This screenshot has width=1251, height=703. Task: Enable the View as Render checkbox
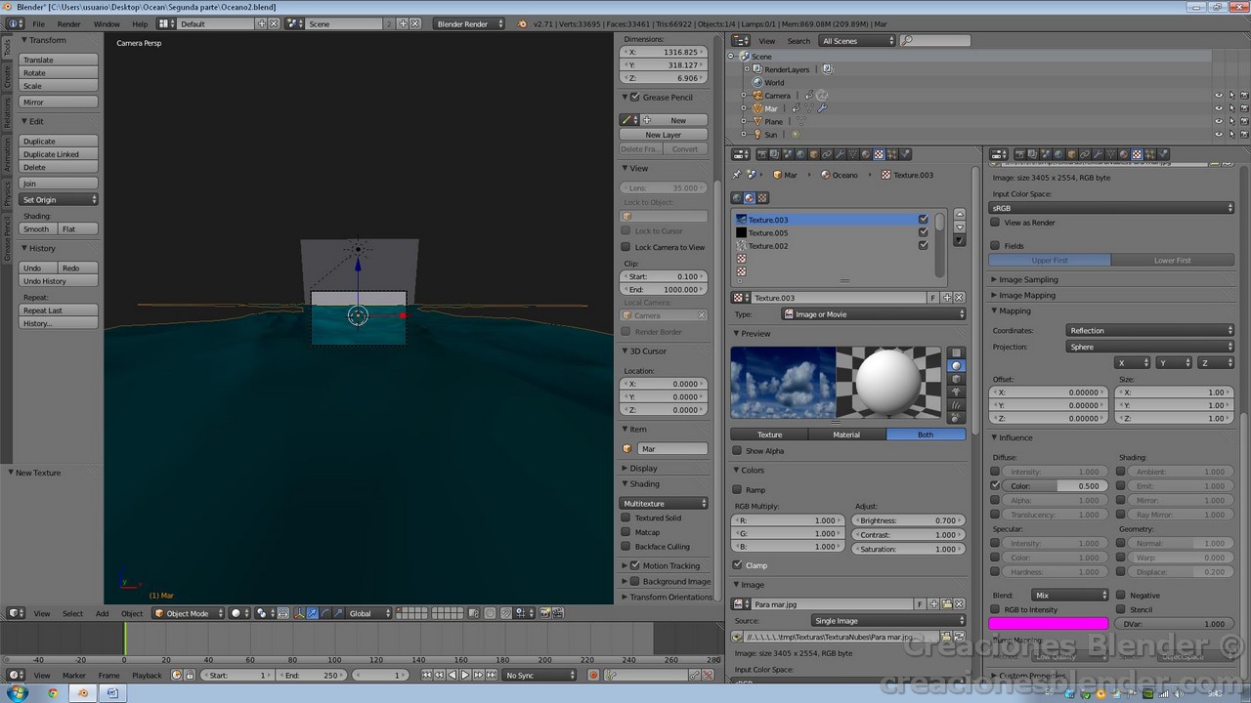pyautogui.click(x=995, y=223)
